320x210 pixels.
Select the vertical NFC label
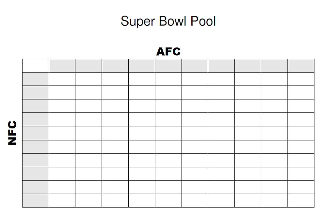(12, 133)
